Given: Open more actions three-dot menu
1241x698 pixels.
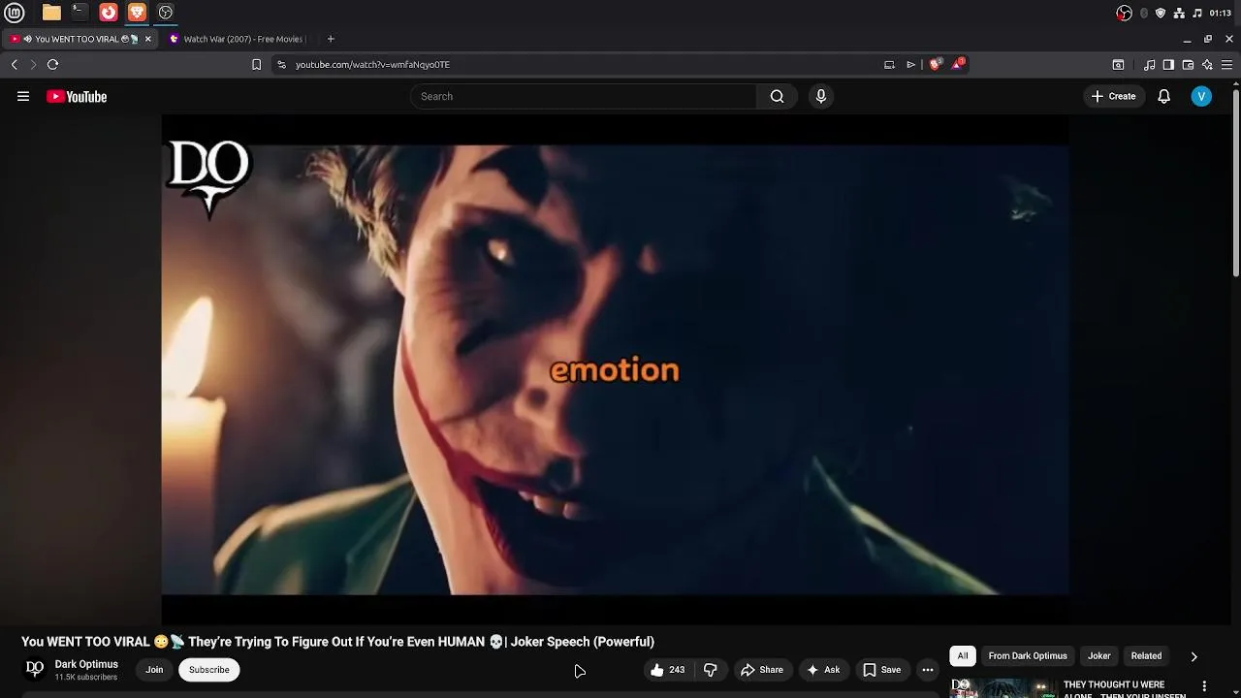Looking at the screenshot, I should [x=928, y=670].
